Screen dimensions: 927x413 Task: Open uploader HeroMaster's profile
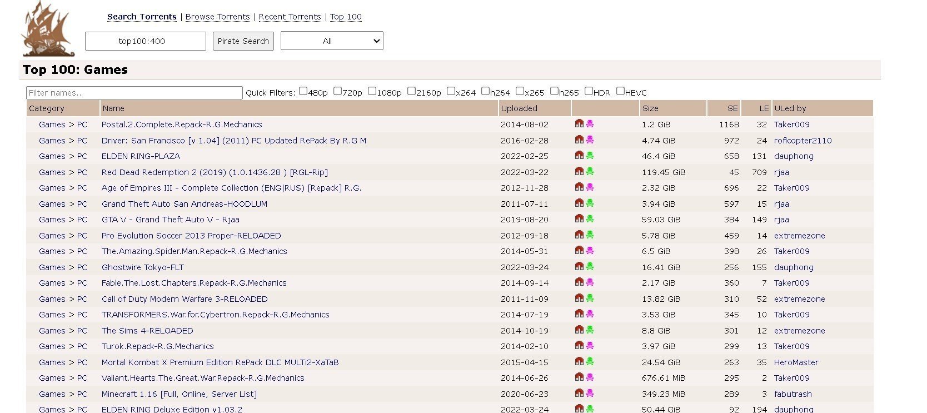pyautogui.click(x=796, y=362)
